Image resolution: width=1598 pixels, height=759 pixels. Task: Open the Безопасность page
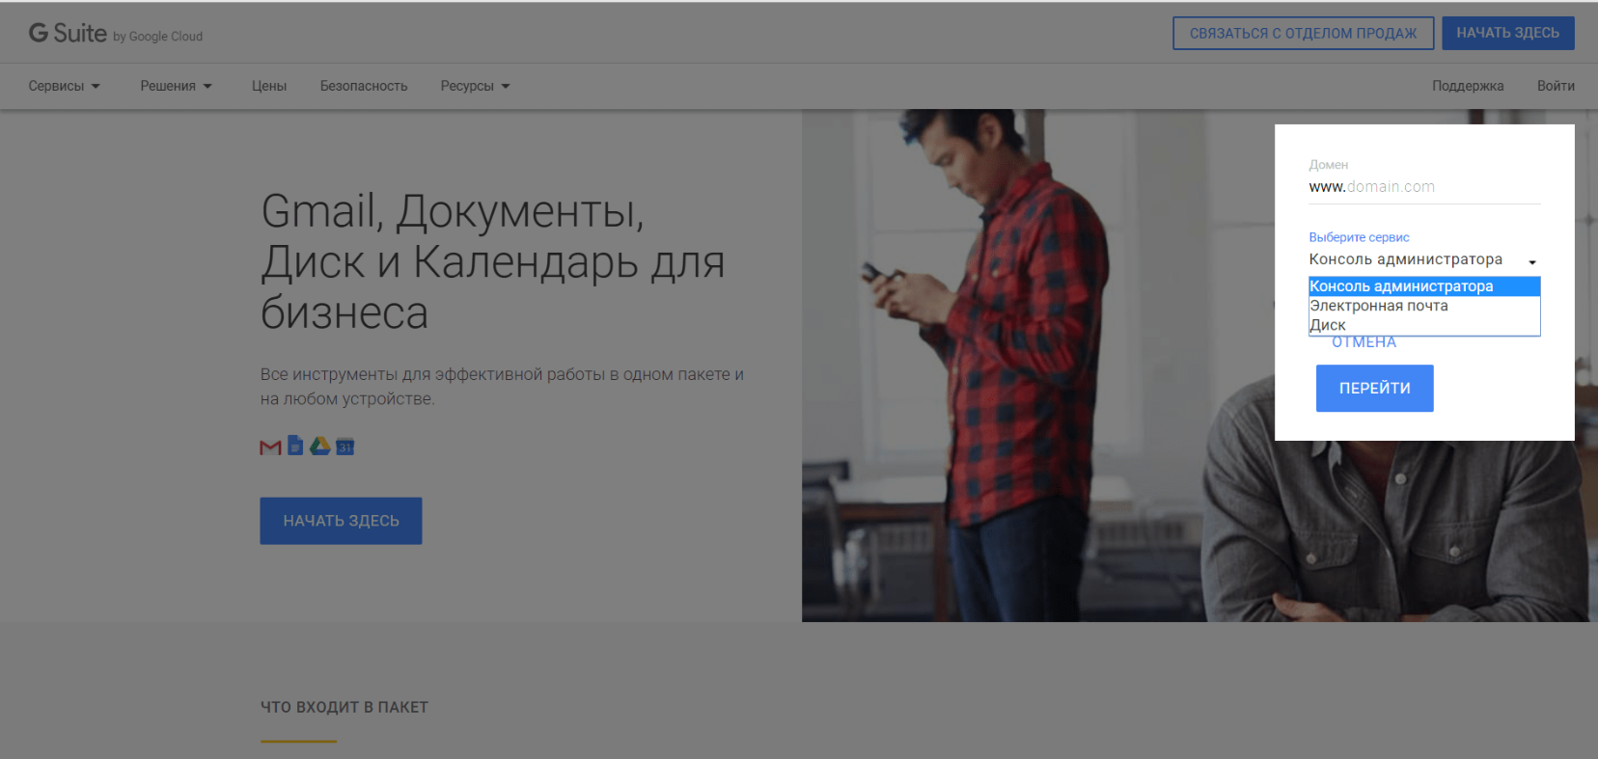pos(364,86)
